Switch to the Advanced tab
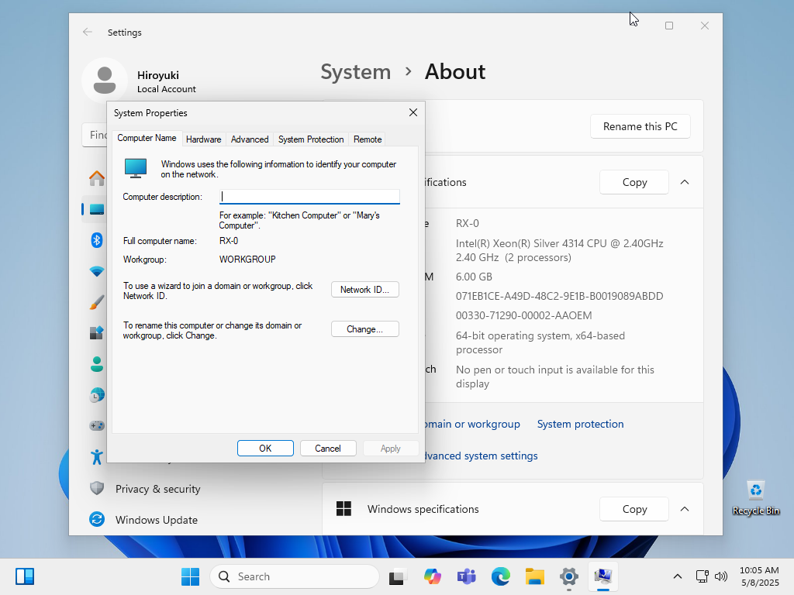Image resolution: width=794 pixels, height=595 pixels. (250, 139)
